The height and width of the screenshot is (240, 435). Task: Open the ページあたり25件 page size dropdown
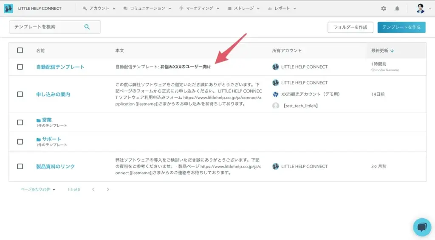(x=38, y=190)
